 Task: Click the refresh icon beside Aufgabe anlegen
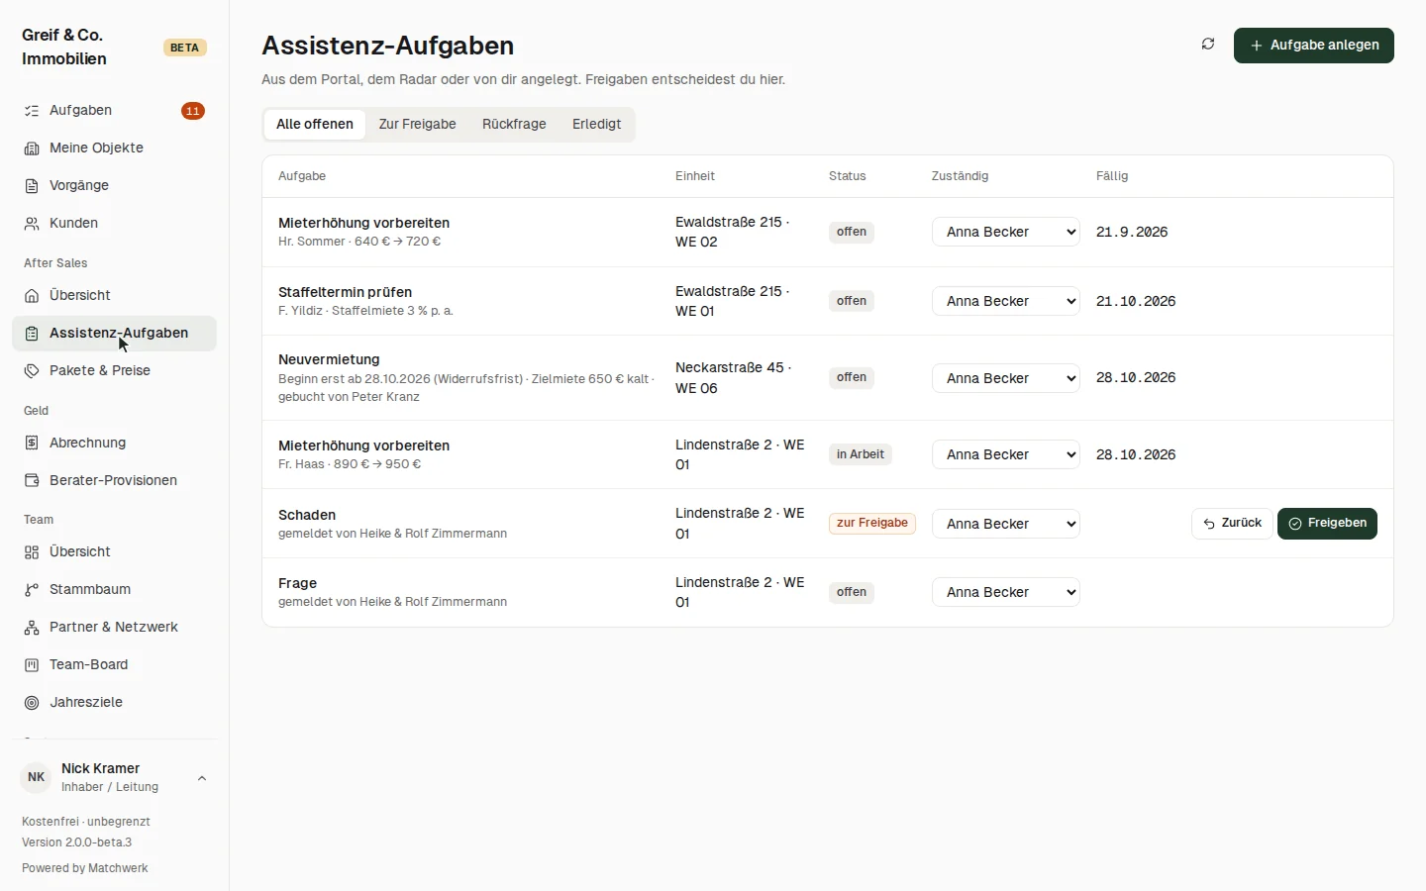point(1208,45)
